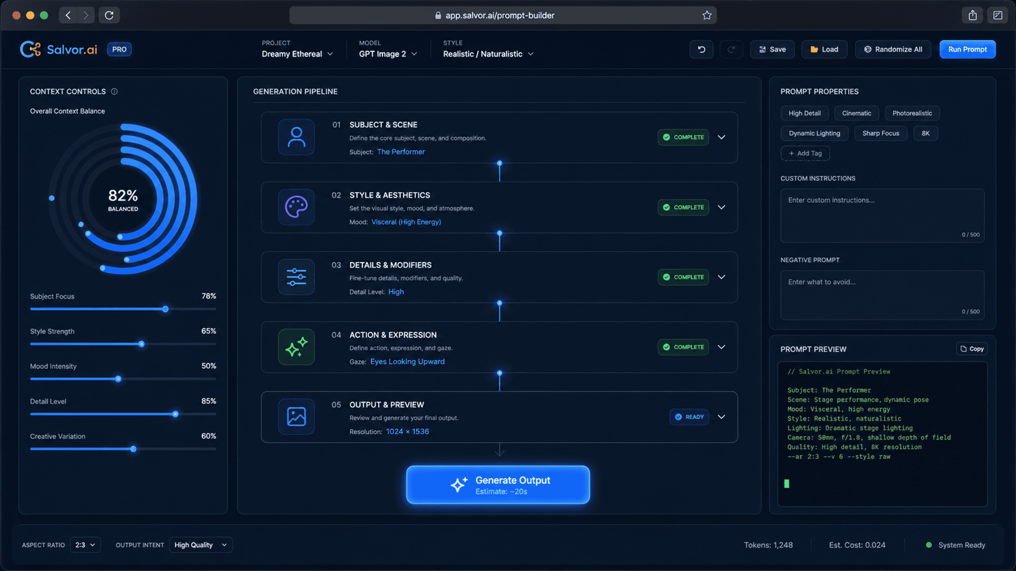
Task: Click the subject link The Performer
Action: click(x=401, y=152)
